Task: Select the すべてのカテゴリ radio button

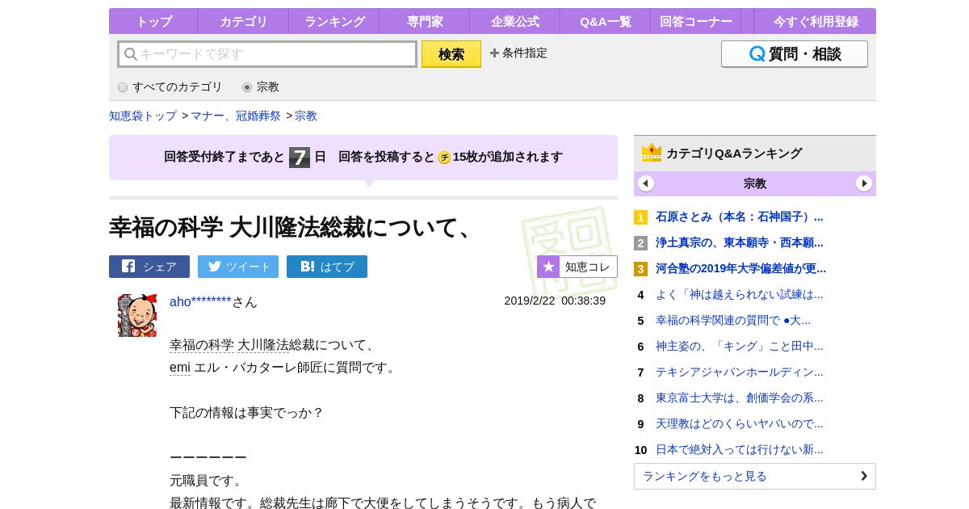Action: click(x=123, y=87)
